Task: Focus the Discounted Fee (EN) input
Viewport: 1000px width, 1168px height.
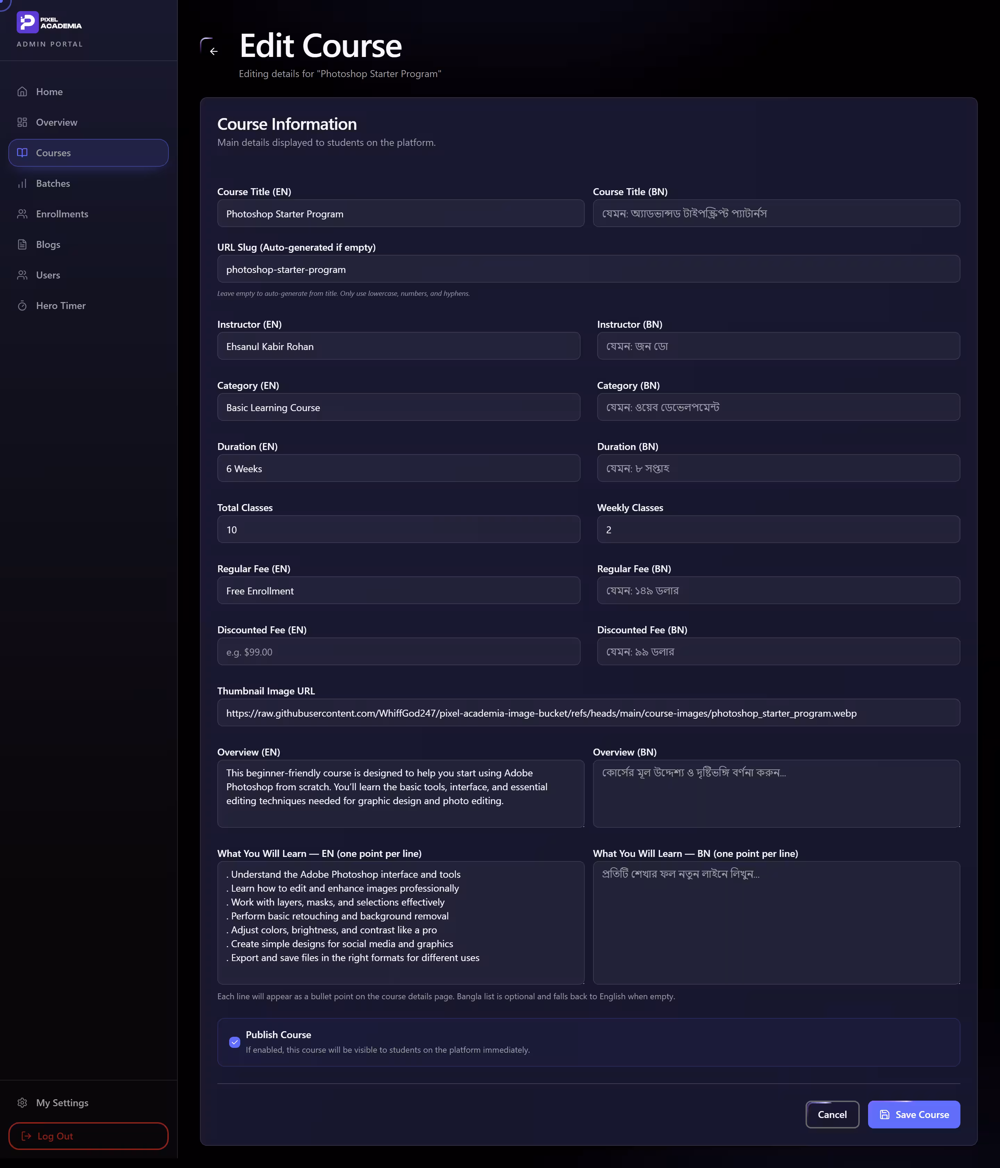Action: click(399, 652)
